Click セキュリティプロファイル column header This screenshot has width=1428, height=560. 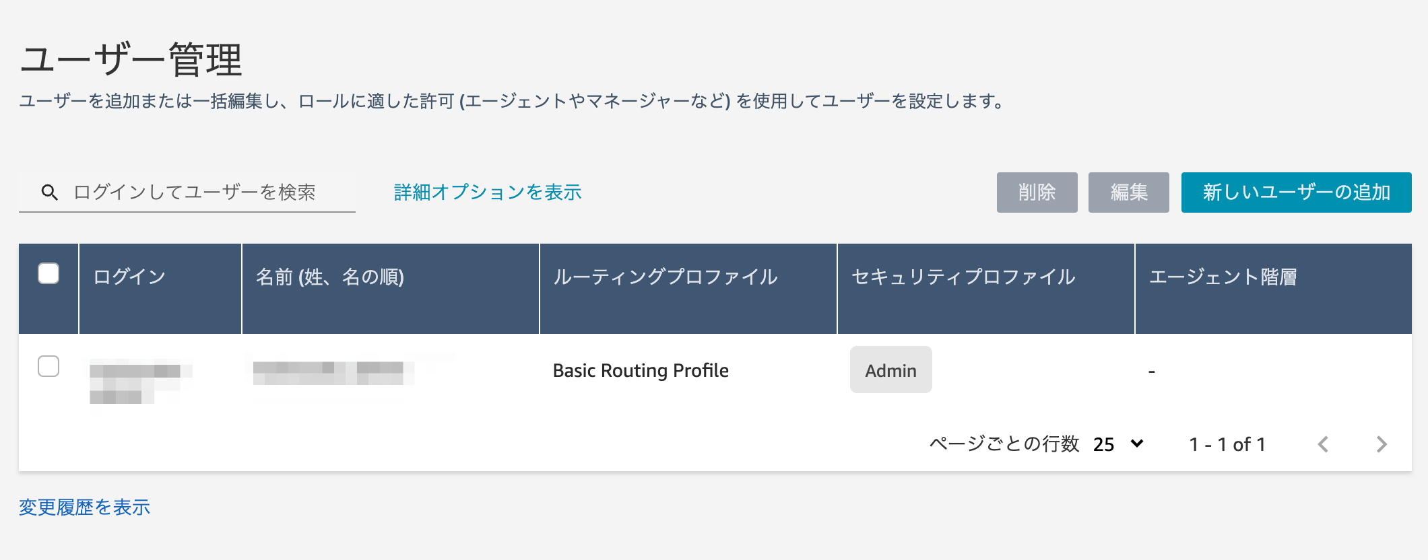tap(963, 277)
